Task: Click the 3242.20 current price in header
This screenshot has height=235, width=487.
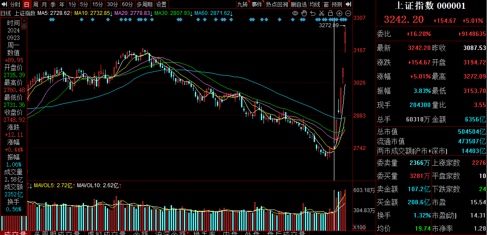Action: pos(404,20)
